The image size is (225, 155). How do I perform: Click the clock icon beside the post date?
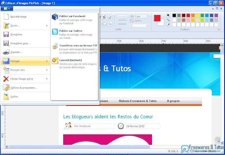pos(121,126)
